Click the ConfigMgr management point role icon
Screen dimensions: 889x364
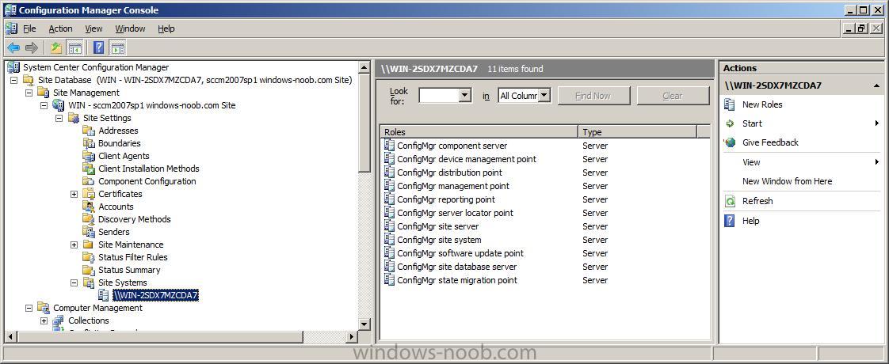pos(389,186)
